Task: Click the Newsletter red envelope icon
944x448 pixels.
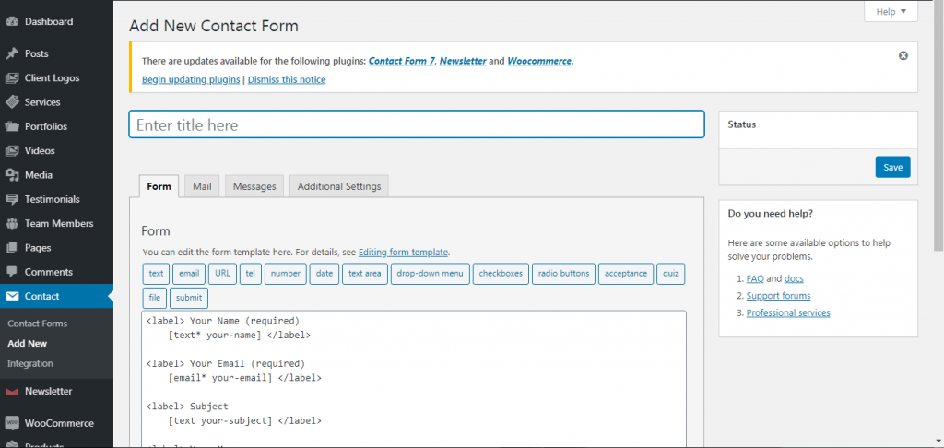Action: click(12, 392)
